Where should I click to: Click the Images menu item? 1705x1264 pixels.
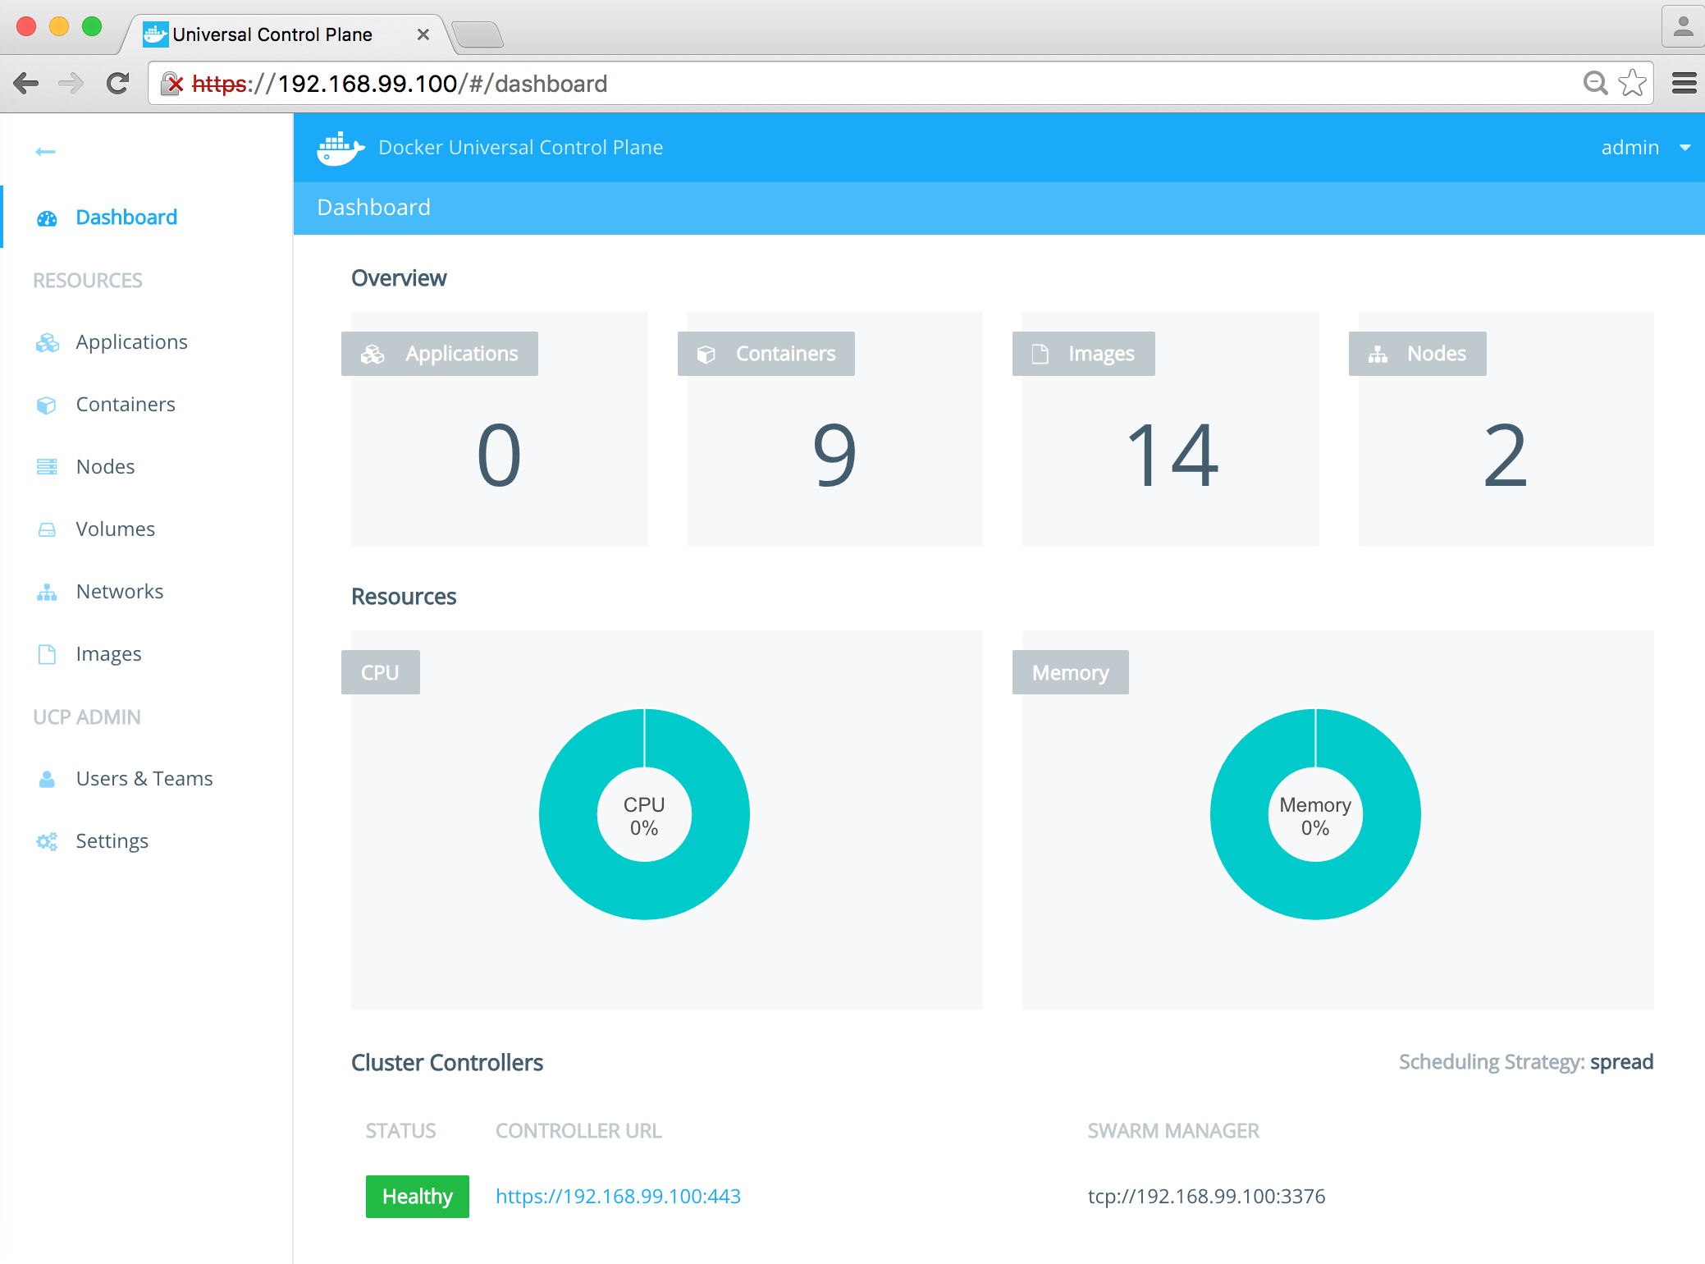[109, 653]
